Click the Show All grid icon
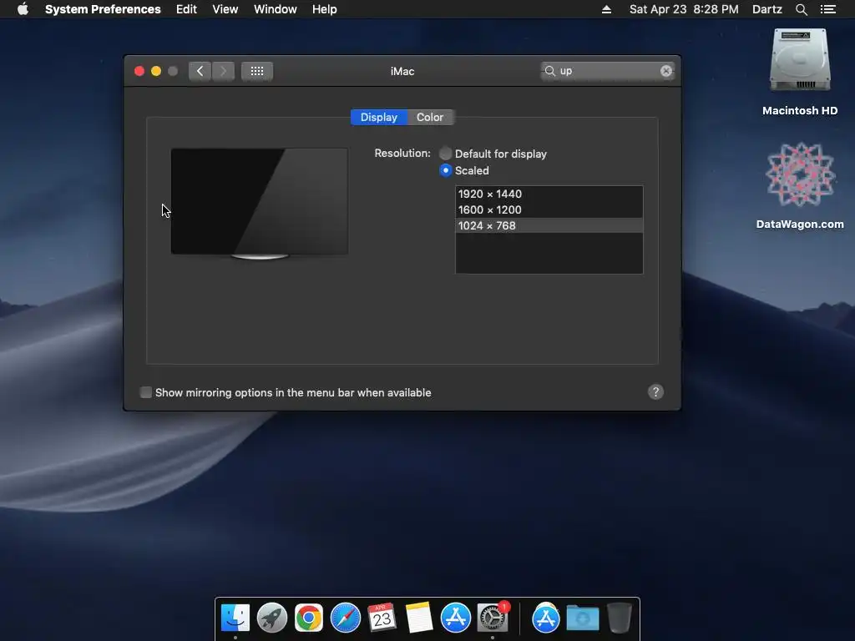 coord(257,71)
